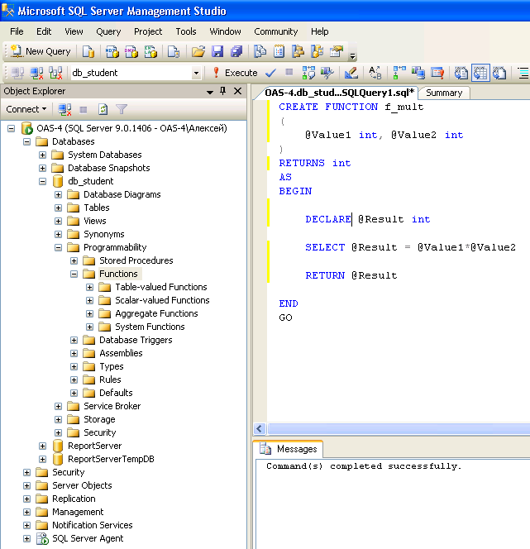Open Object Explorer window position dropdown
This screenshot has height=549, width=530.
(210, 92)
